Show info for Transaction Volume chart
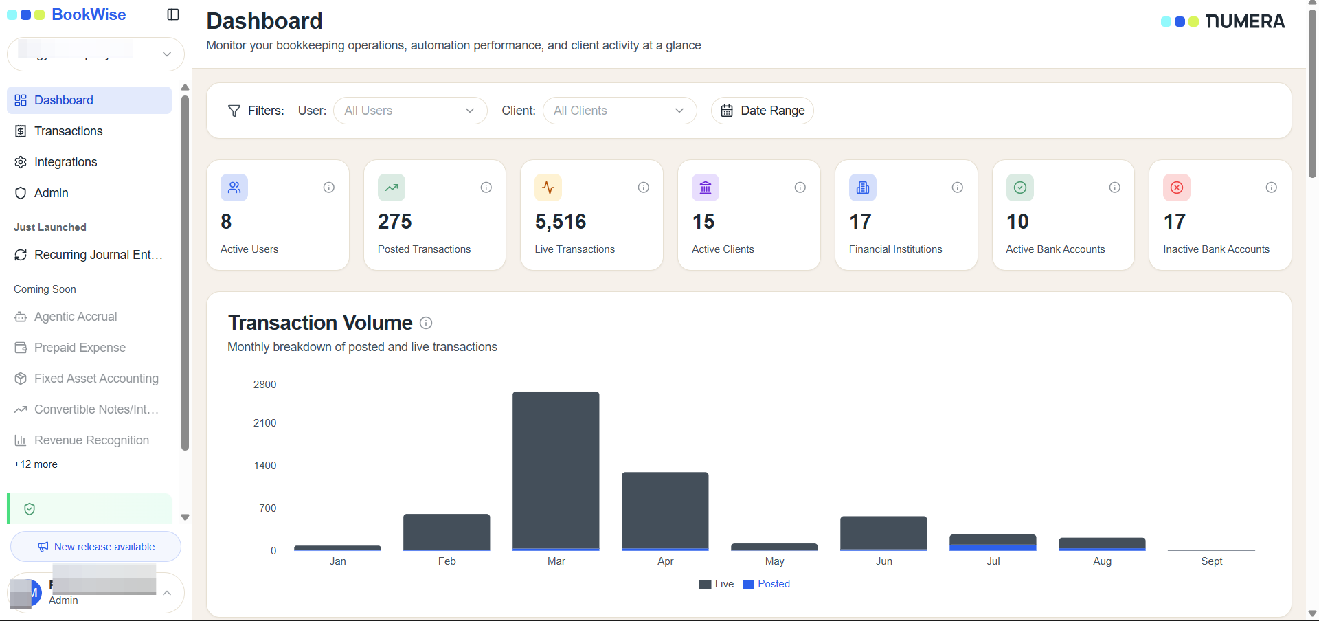Image resolution: width=1319 pixels, height=621 pixels. [x=426, y=323]
